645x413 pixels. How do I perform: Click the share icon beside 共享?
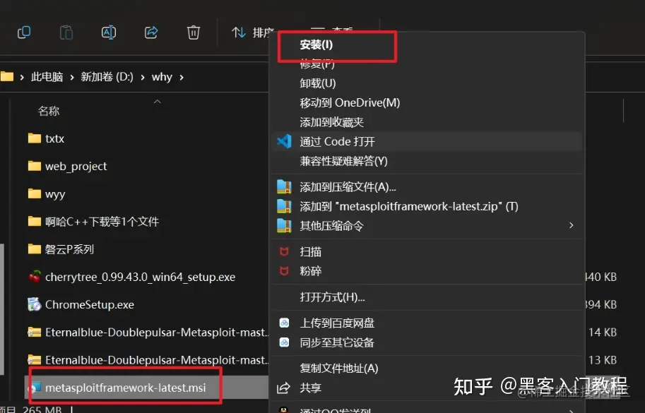[283, 388]
